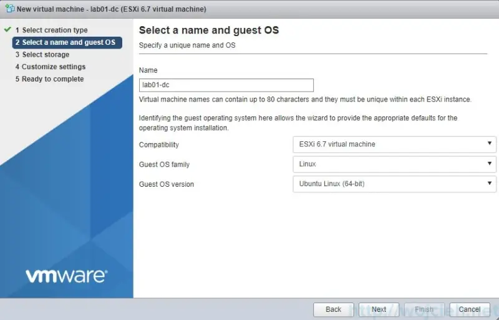Click the Name field containing lab01-dc

[x=226, y=85]
